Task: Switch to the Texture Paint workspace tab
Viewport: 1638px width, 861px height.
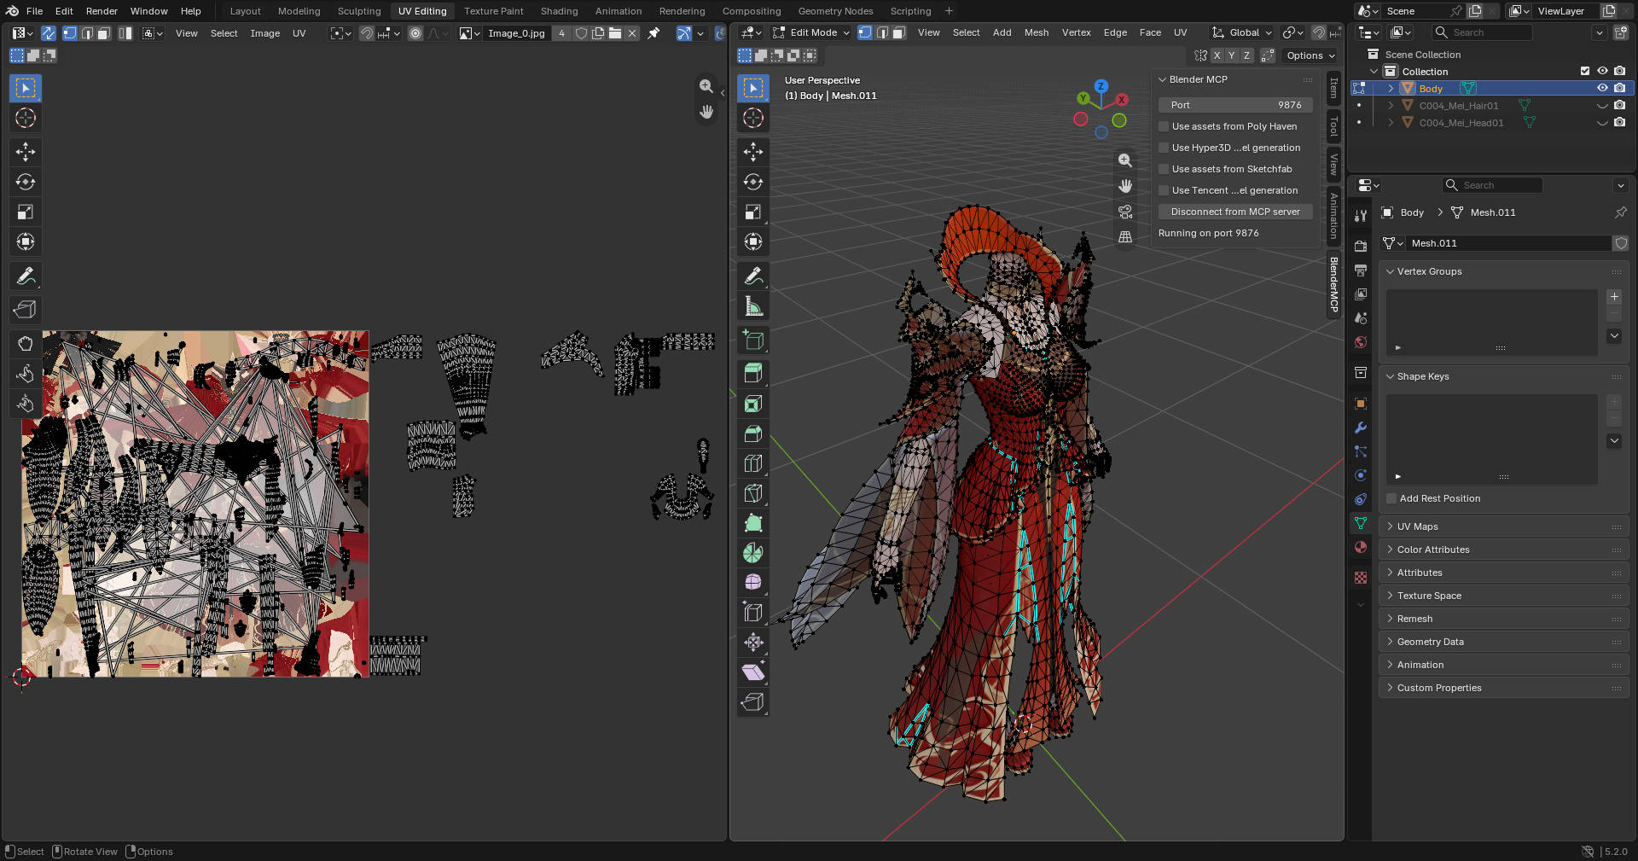Action: [x=494, y=11]
